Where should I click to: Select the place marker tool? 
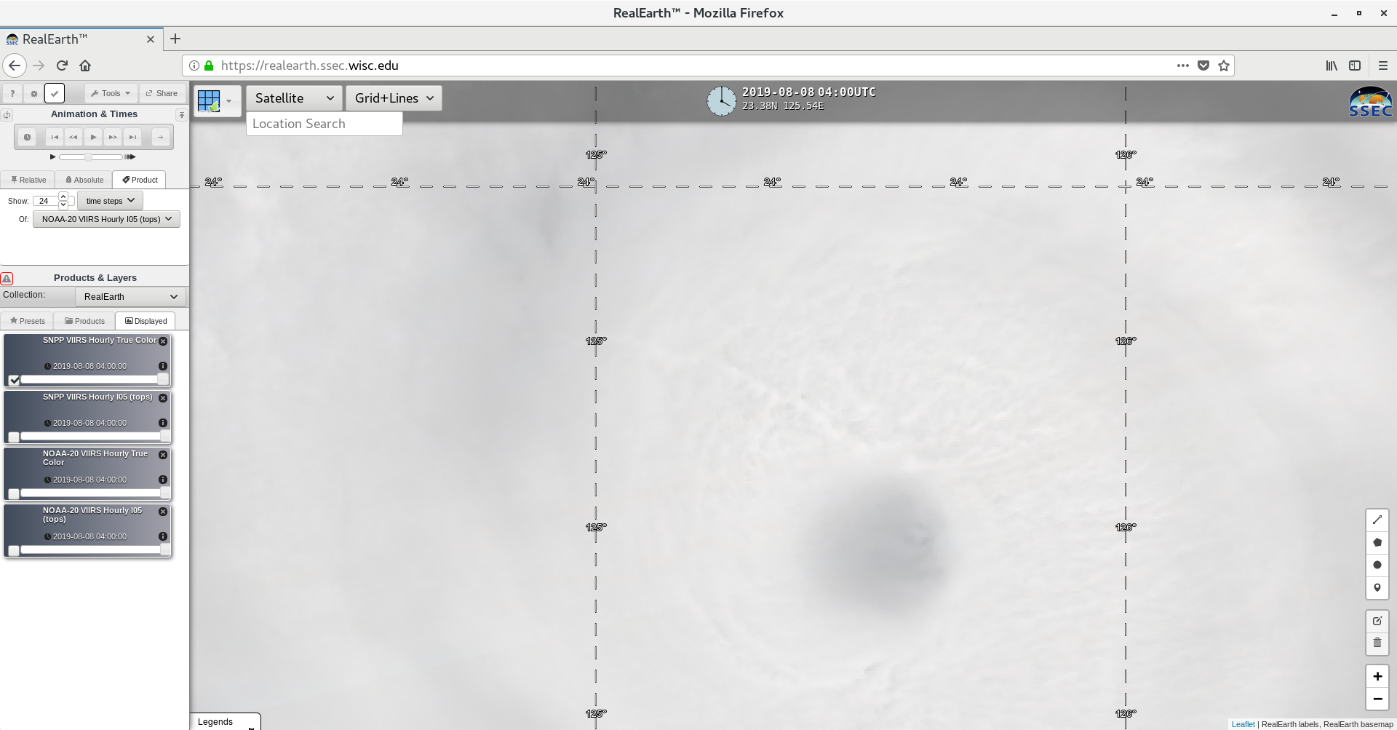click(1377, 587)
